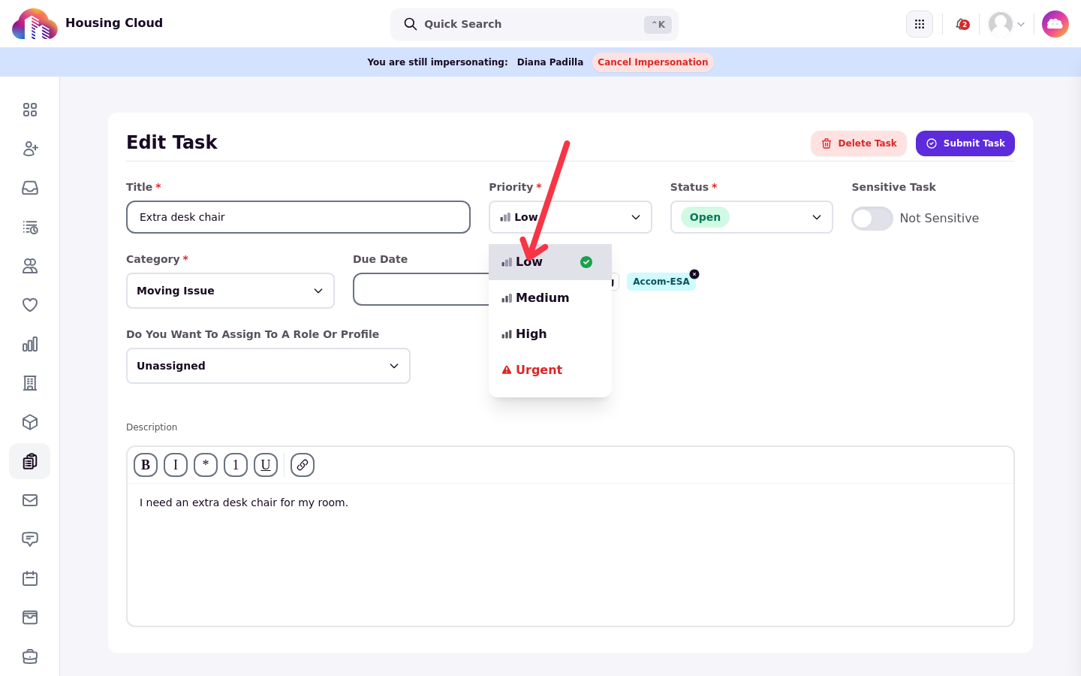Open the heart icon in sidebar

pos(30,305)
